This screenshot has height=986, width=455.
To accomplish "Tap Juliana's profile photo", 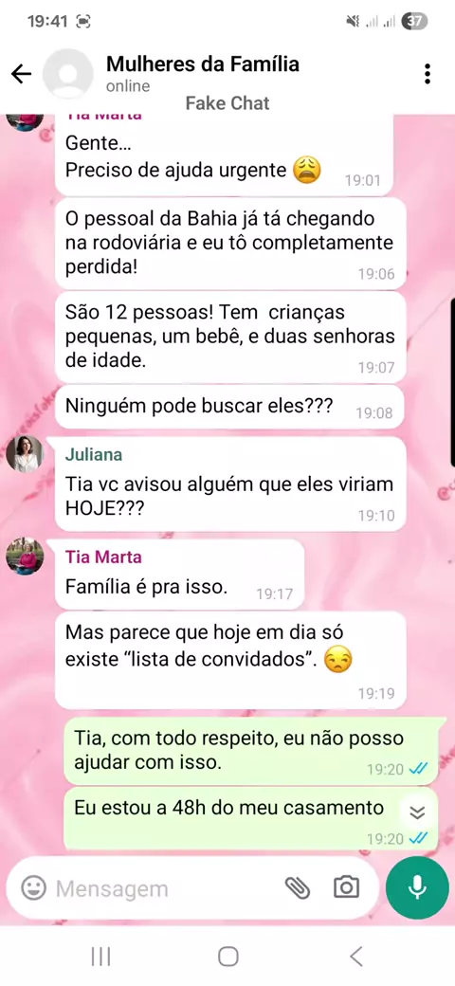I will pyautogui.click(x=25, y=453).
